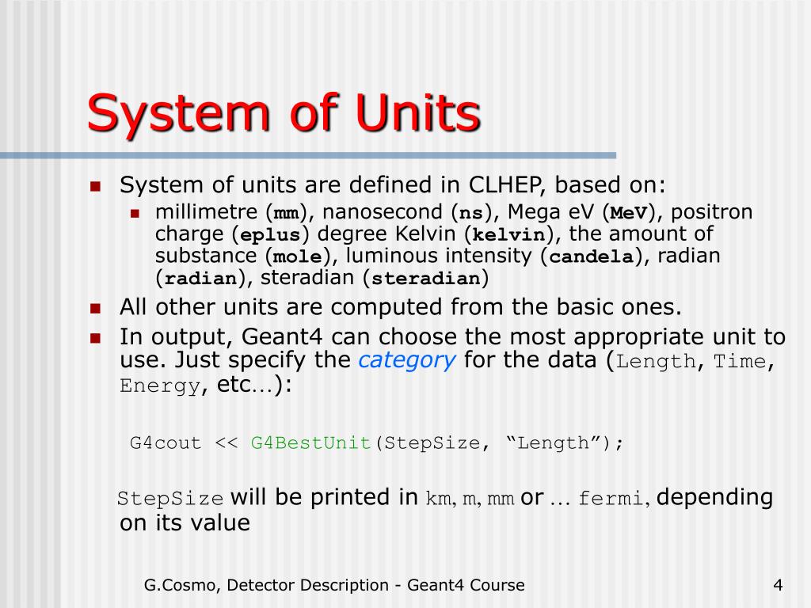
Task: Click the monospace word 'Time' in the category list
Action: tap(740, 361)
